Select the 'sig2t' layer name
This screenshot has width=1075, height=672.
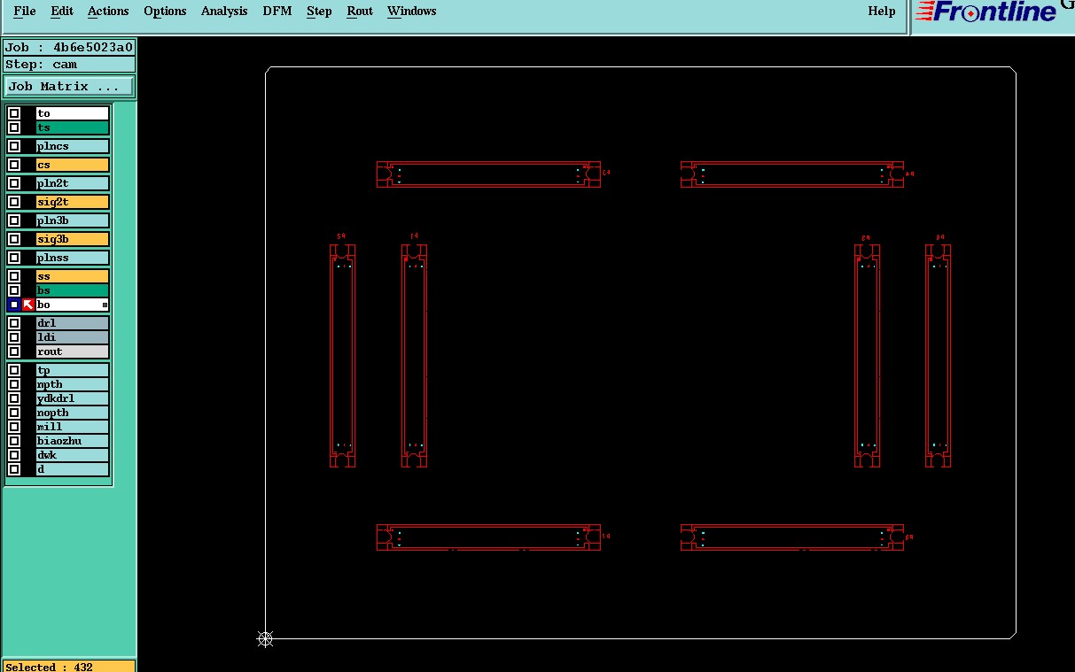point(73,202)
